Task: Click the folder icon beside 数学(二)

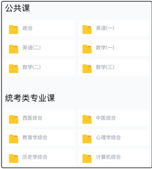Action: point(14,69)
